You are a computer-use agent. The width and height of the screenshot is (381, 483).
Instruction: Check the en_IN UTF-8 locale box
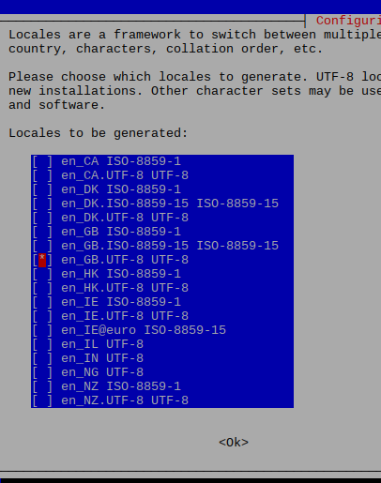click(42, 358)
